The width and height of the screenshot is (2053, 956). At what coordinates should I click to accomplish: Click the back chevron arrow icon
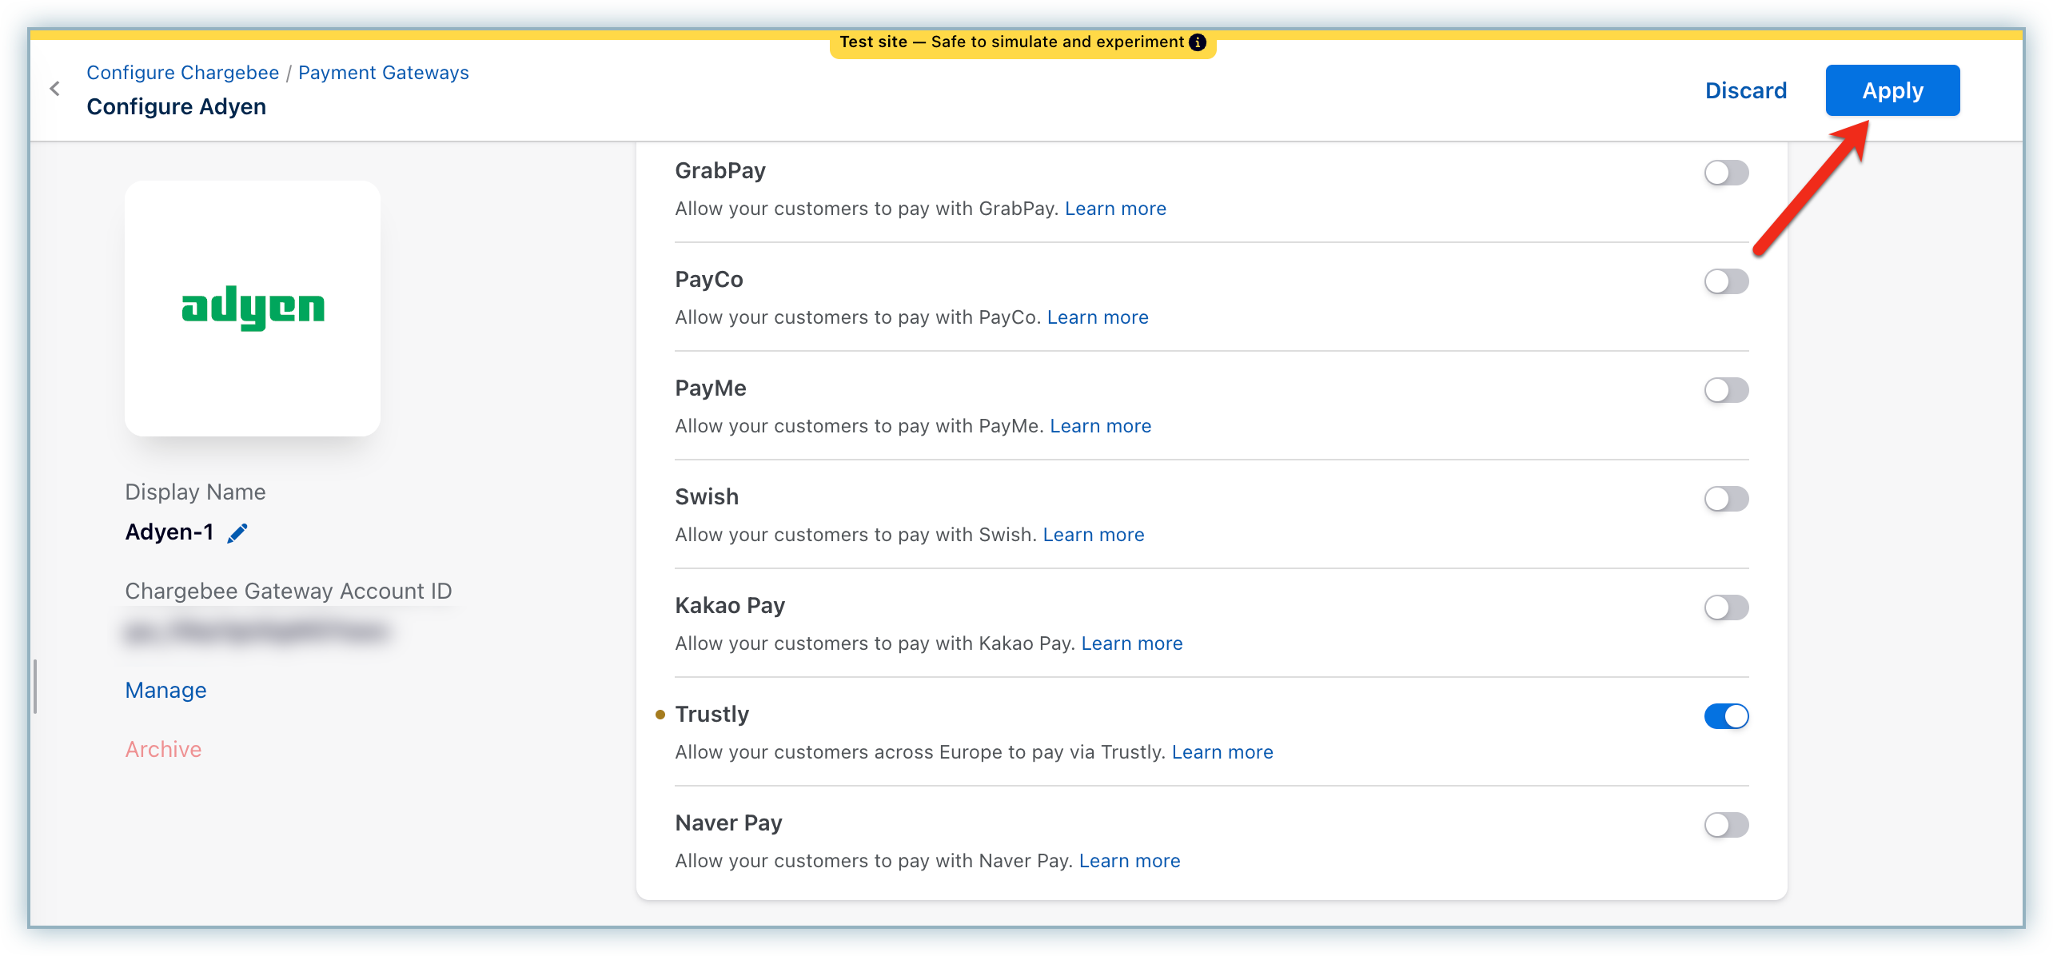(55, 89)
